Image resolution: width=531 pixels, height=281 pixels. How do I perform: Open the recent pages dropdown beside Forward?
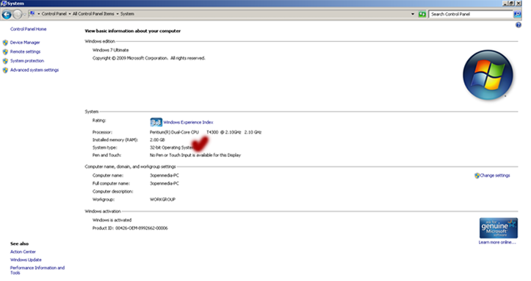click(24, 14)
